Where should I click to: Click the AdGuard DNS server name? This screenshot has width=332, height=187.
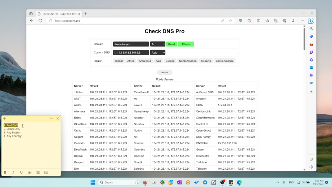pos(205,93)
